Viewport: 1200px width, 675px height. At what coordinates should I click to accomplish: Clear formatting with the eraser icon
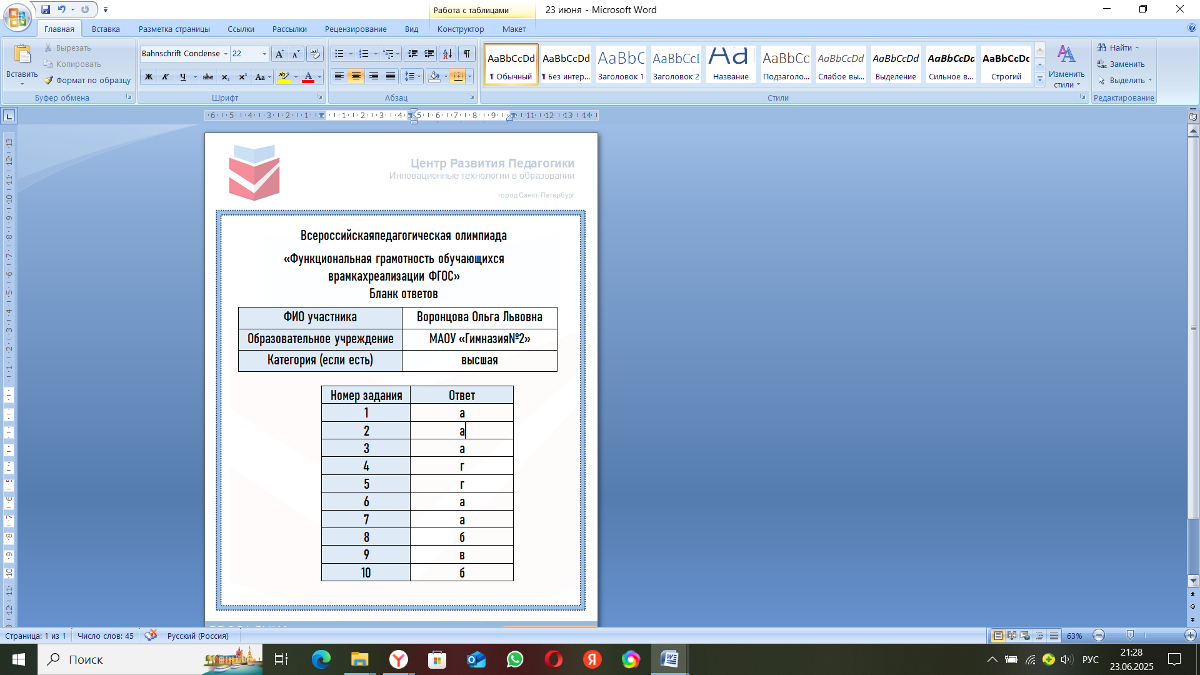pos(315,54)
